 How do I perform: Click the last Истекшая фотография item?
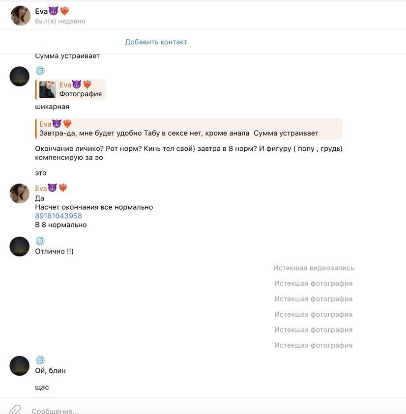coord(314,345)
